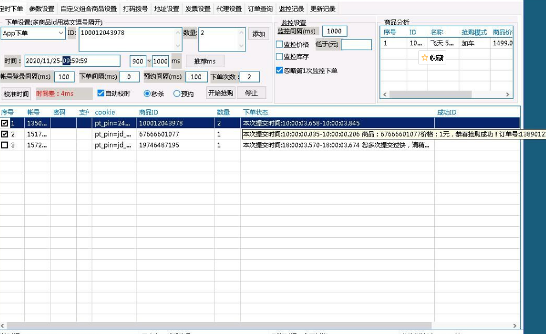Image resolution: width=546 pixels, height=334 pixels.
Task: Click the account list scroll right arrow
Action: click(x=515, y=326)
